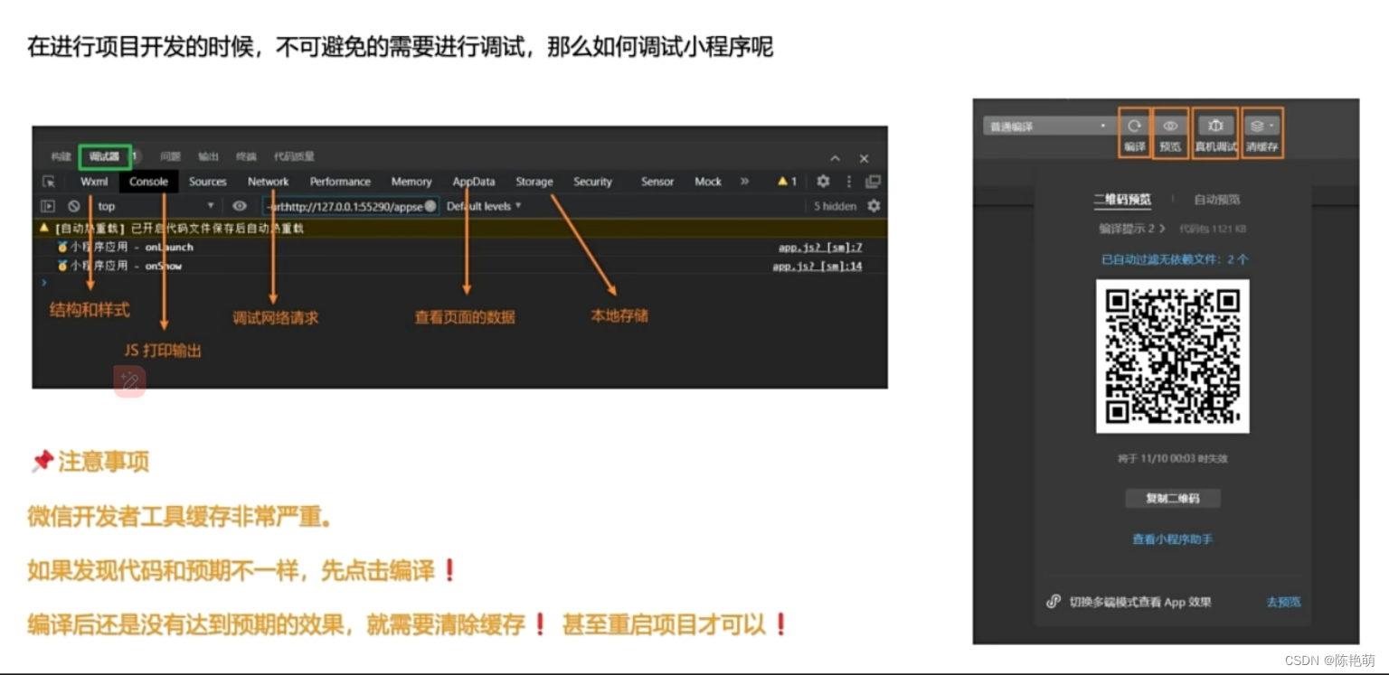Open the app.js? [sm]:7 source link
The image size is (1389, 675).
pos(820,248)
